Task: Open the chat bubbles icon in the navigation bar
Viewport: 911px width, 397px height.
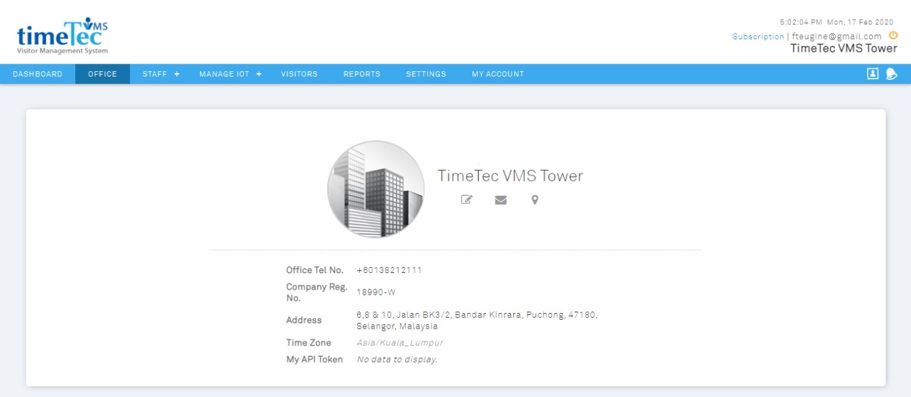Action: (892, 74)
